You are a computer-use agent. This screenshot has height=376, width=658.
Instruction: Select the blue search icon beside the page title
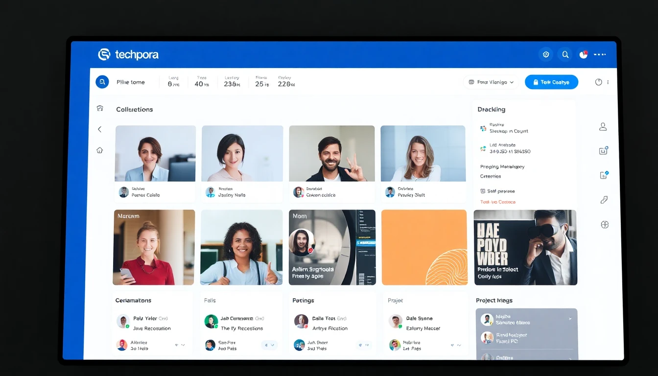(x=102, y=82)
